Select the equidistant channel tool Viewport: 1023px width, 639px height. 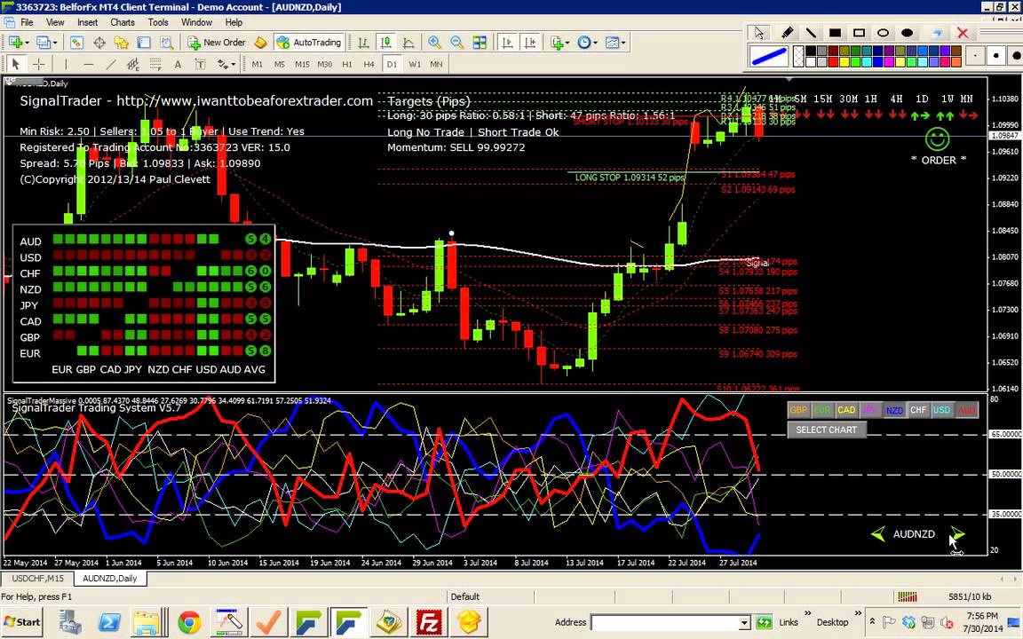pyautogui.click(x=133, y=64)
